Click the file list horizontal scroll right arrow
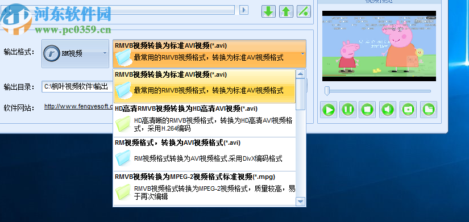 244,10
